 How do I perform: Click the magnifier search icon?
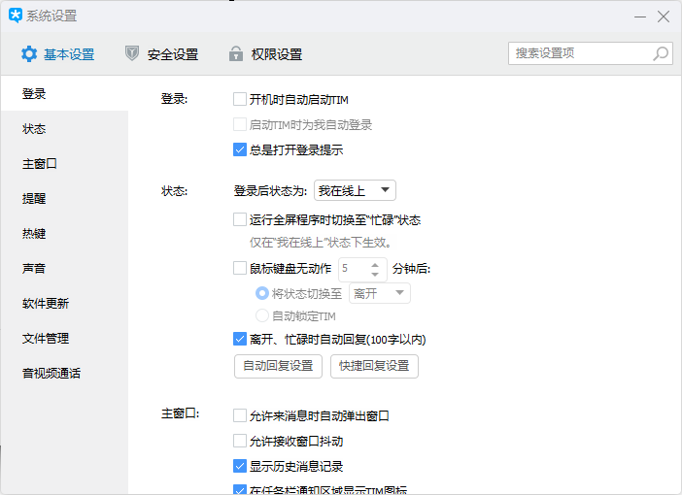click(x=661, y=54)
